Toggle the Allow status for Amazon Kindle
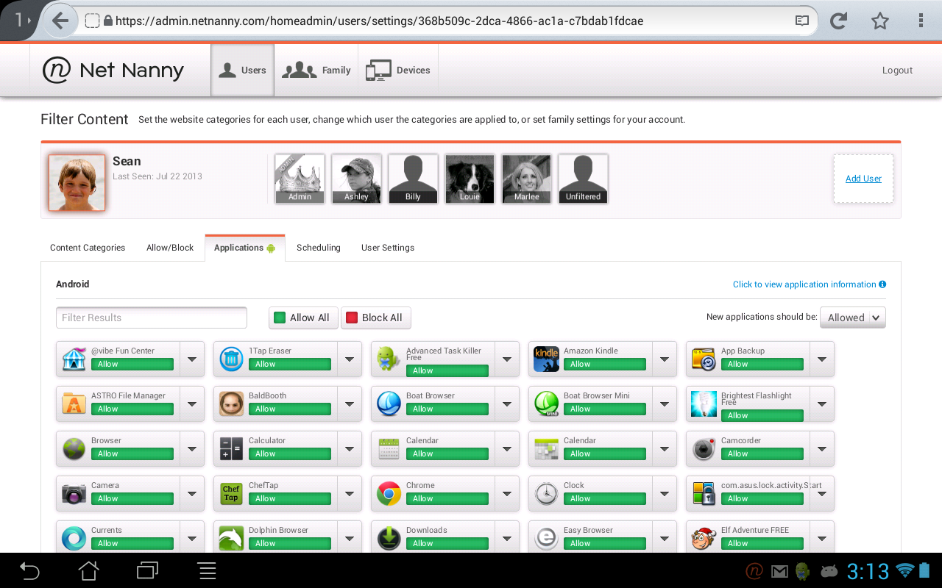This screenshot has width=942, height=588. 604,364
